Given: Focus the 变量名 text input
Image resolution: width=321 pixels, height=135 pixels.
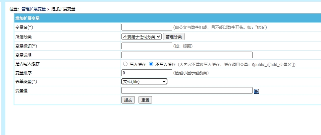Looking at the screenshot, I should click(147, 27).
